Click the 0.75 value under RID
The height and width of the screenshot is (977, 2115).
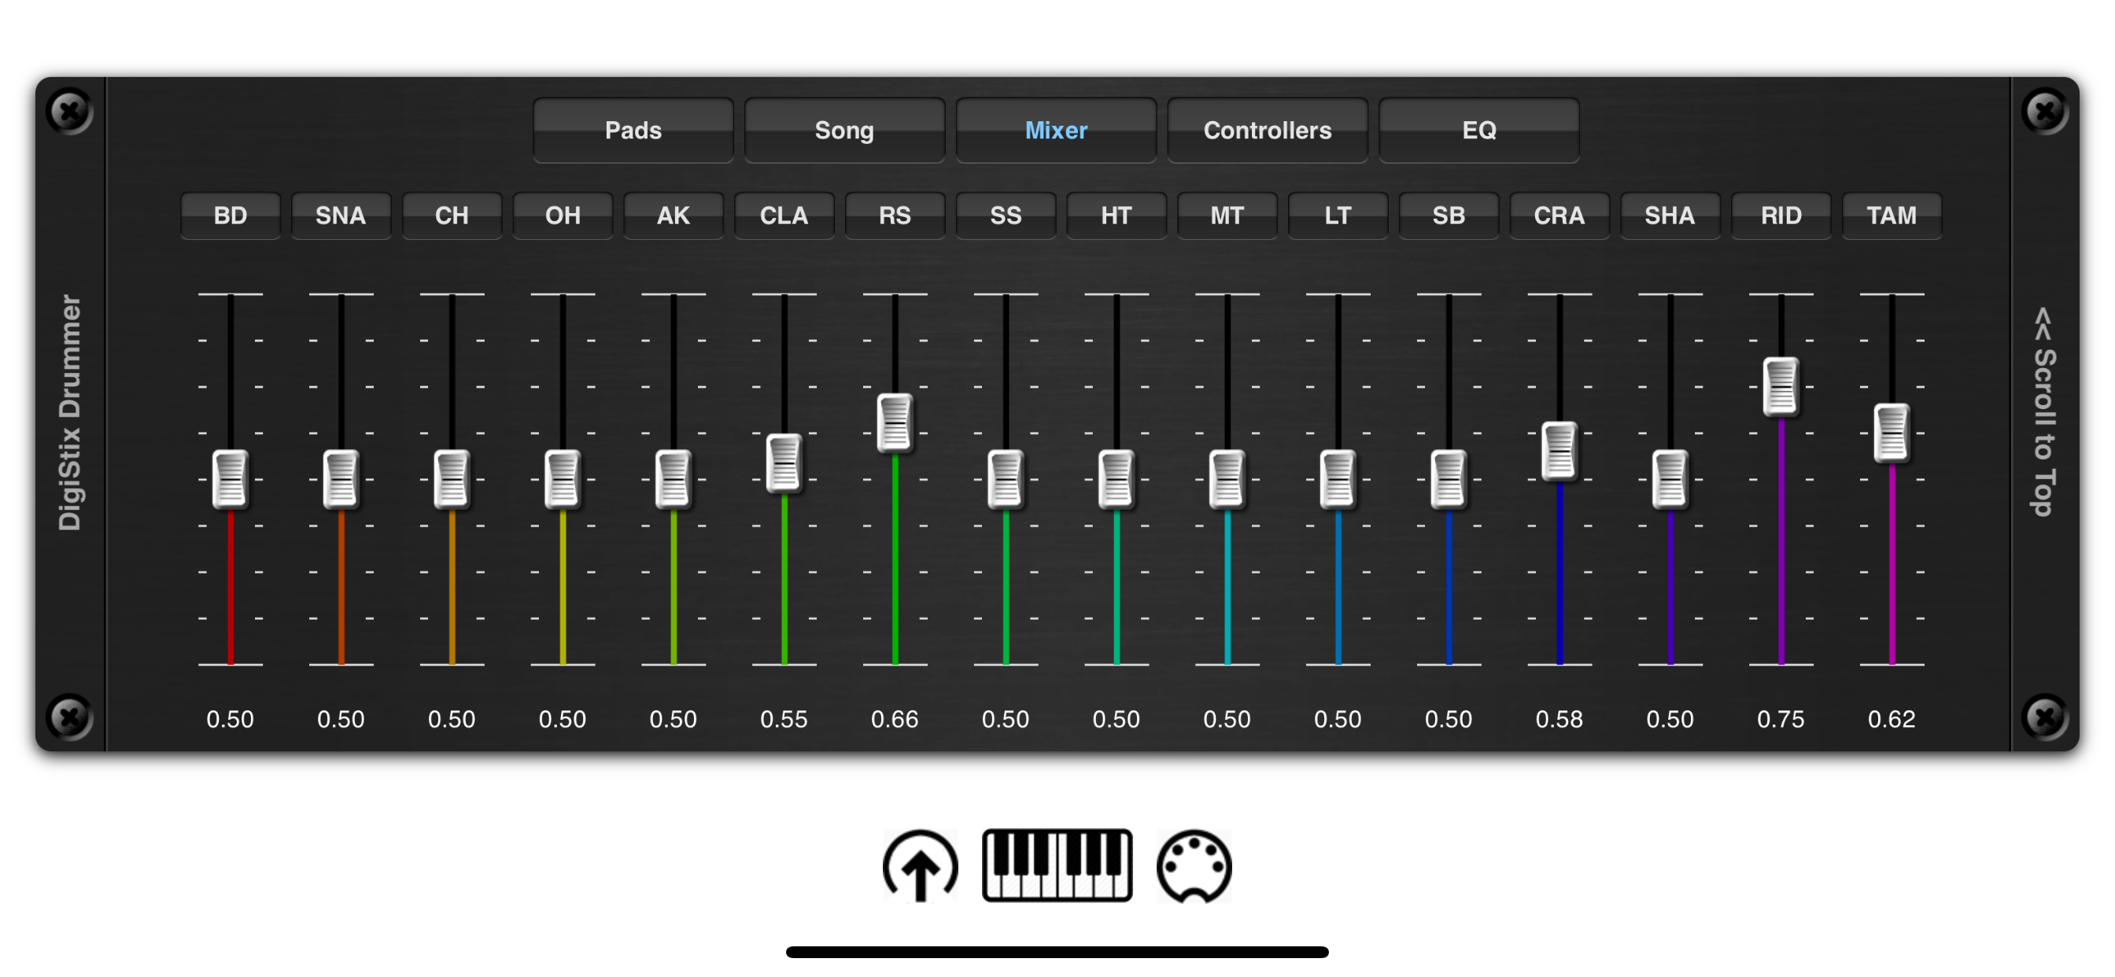click(x=1781, y=719)
